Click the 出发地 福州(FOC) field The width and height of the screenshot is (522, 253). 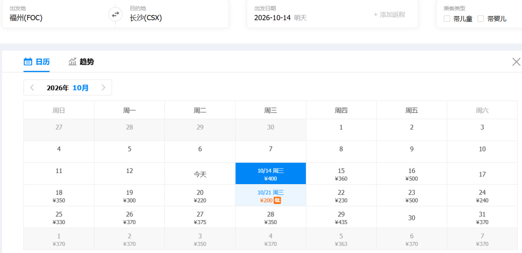56,14
